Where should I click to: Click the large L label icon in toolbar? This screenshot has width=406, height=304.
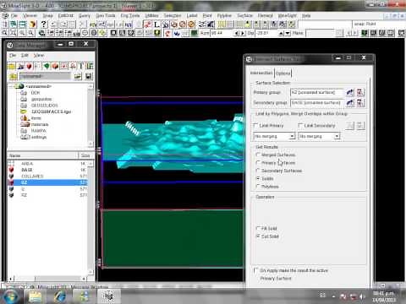156,24
